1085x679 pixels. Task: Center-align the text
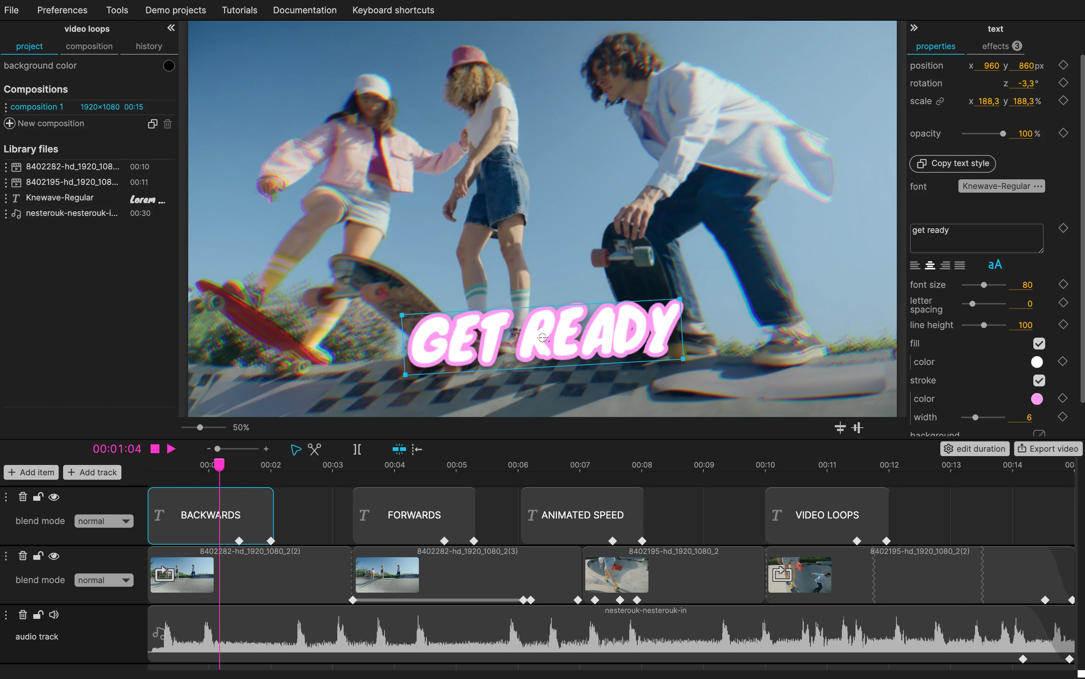930,265
